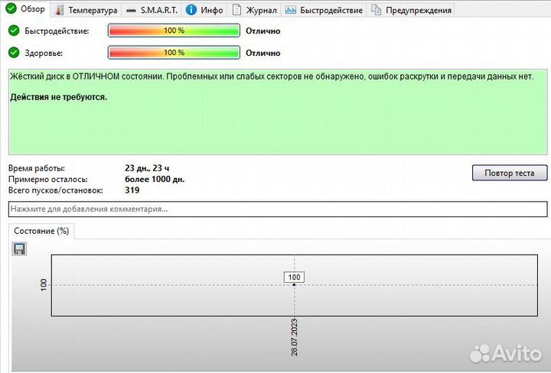The width and height of the screenshot is (551, 373).
Task: Click the 319 start/stop count value
Action: (132, 190)
